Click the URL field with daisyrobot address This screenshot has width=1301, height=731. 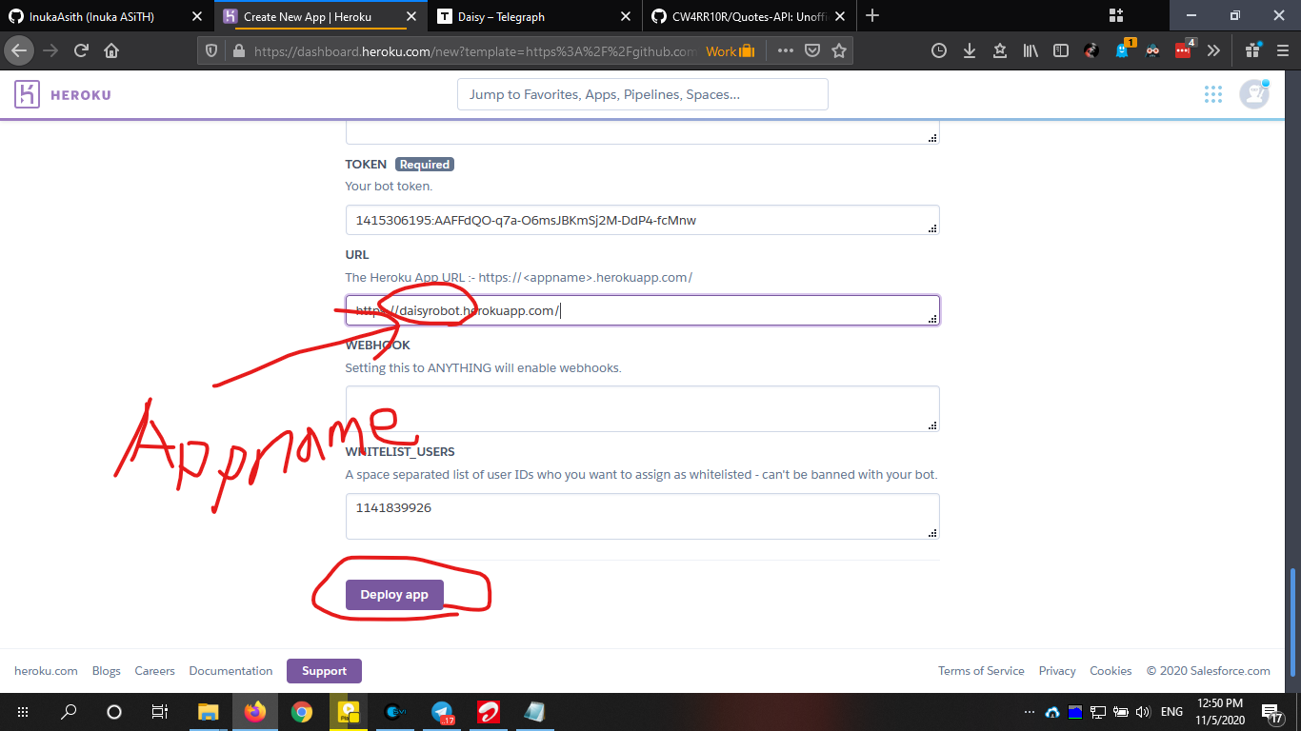coord(643,310)
